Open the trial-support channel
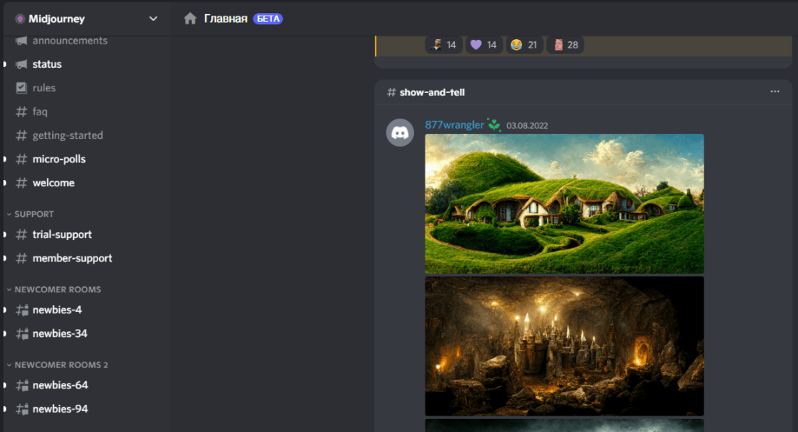798x432 pixels. point(62,235)
